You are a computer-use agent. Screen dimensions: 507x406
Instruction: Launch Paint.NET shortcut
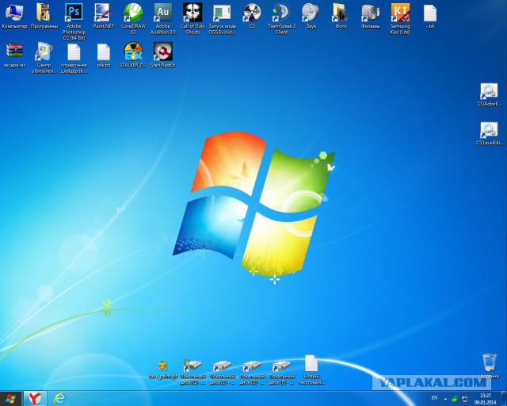(104, 16)
